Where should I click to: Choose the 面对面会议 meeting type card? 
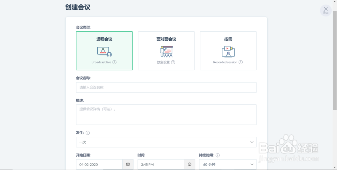[x=166, y=51]
